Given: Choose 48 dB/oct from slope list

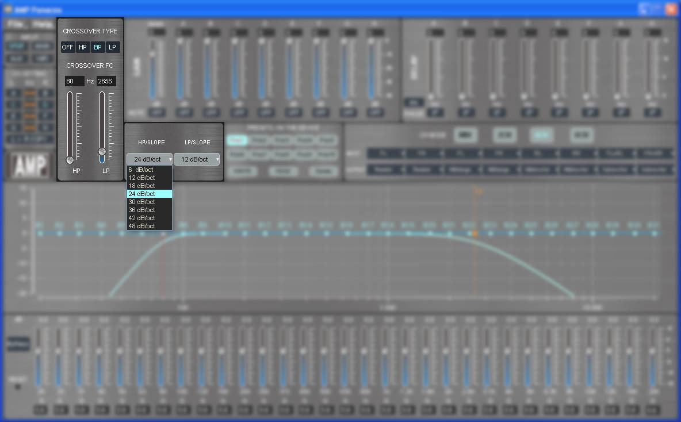Looking at the screenshot, I should coord(149,227).
